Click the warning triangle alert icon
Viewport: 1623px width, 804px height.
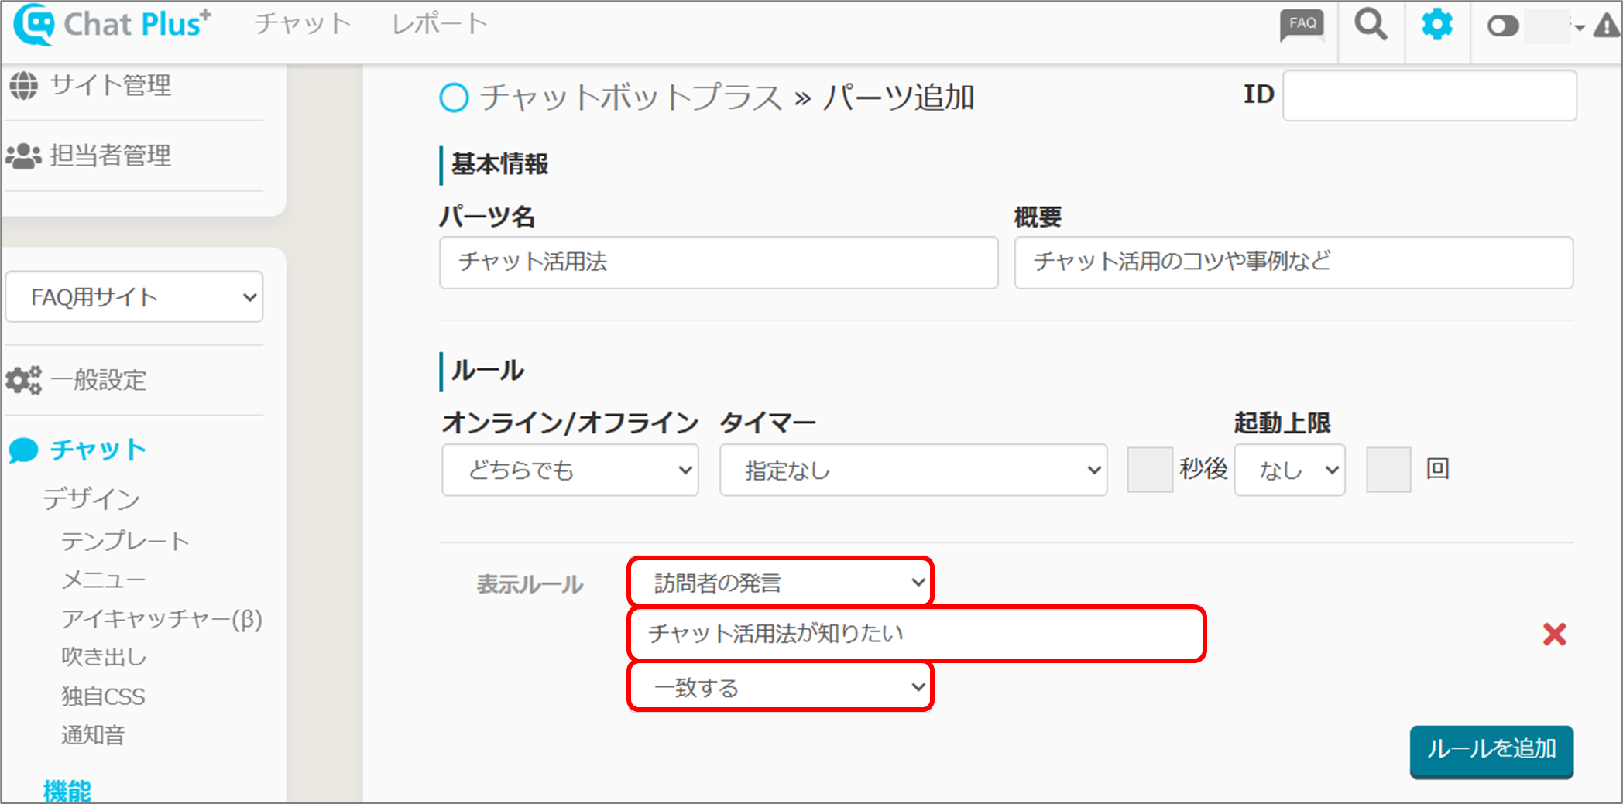coord(1607,27)
